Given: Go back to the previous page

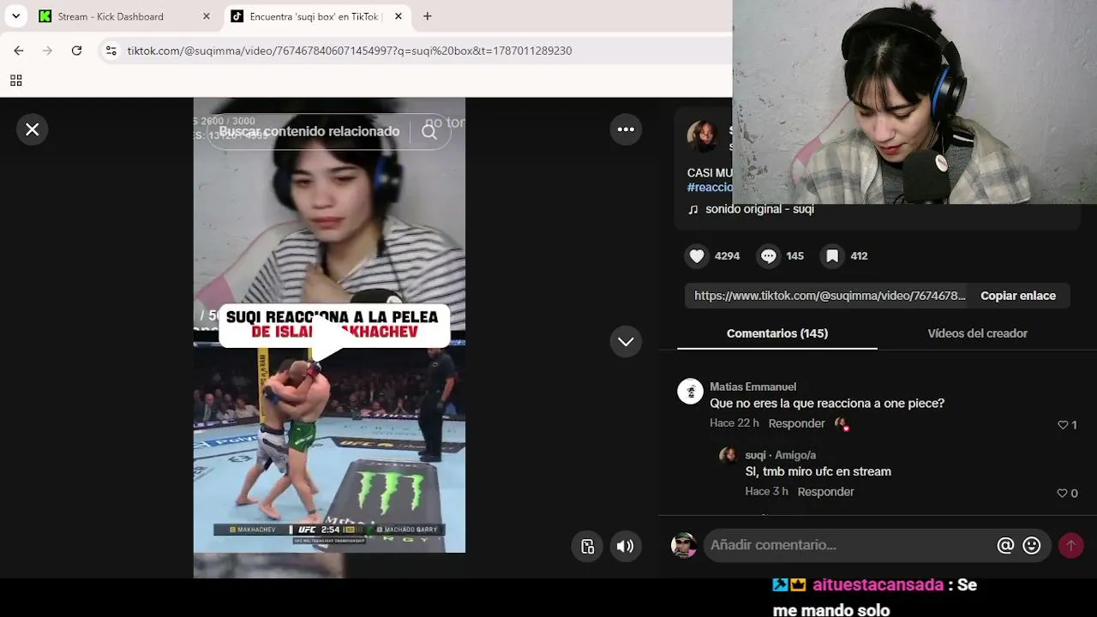Looking at the screenshot, I should [x=18, y=51].
